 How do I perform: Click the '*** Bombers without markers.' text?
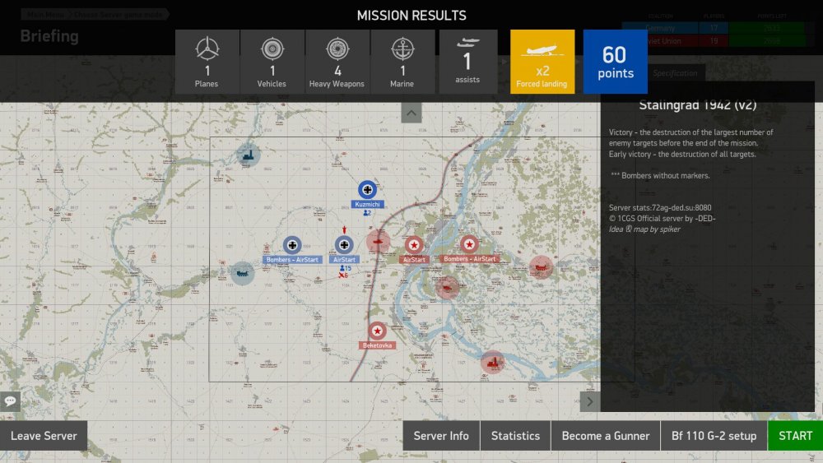660,176
